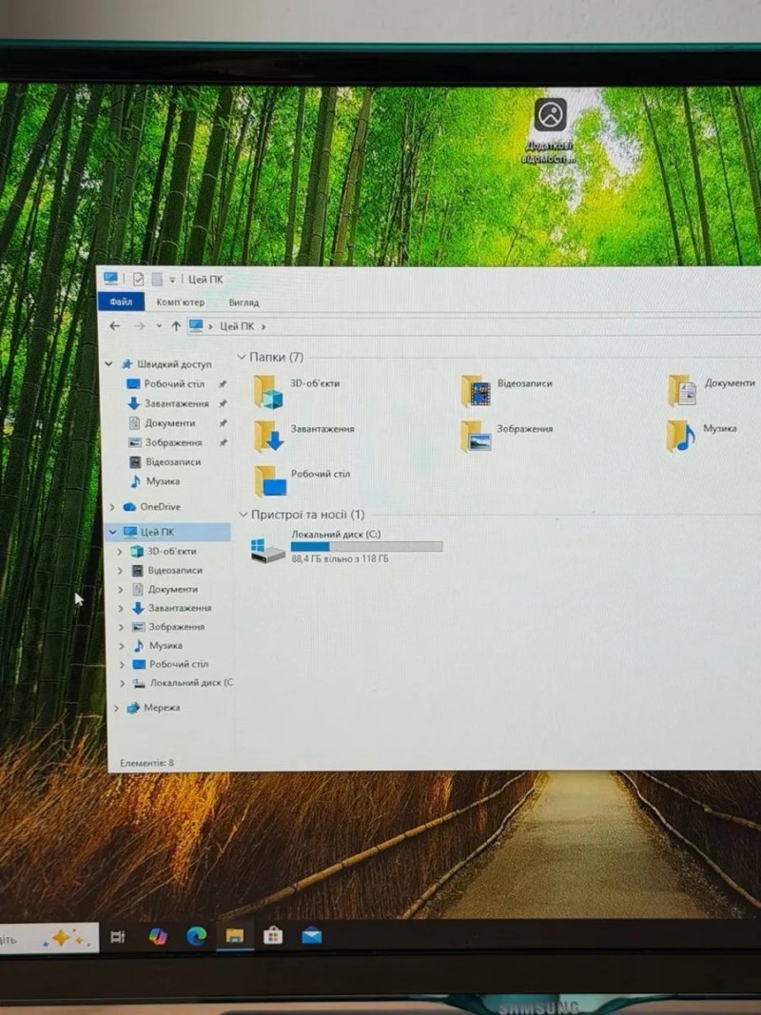Click Цей ПК breadcrumb in address bar

pos(237,326)
